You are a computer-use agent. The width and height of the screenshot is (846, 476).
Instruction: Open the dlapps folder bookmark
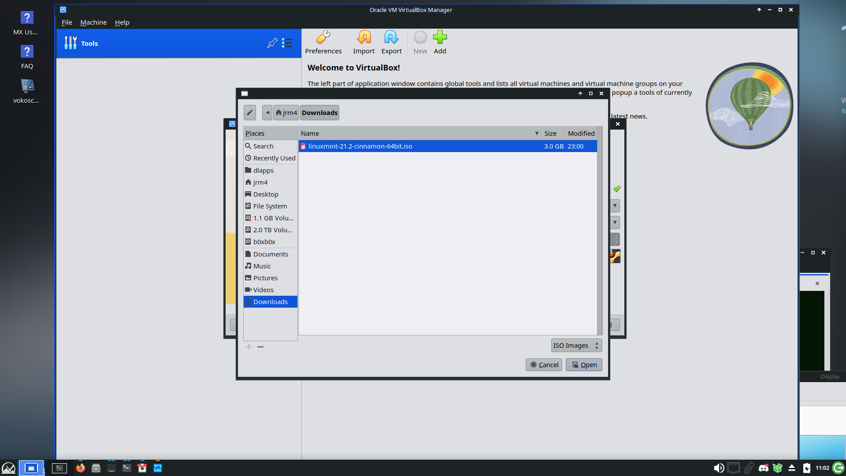pos(270,170)
